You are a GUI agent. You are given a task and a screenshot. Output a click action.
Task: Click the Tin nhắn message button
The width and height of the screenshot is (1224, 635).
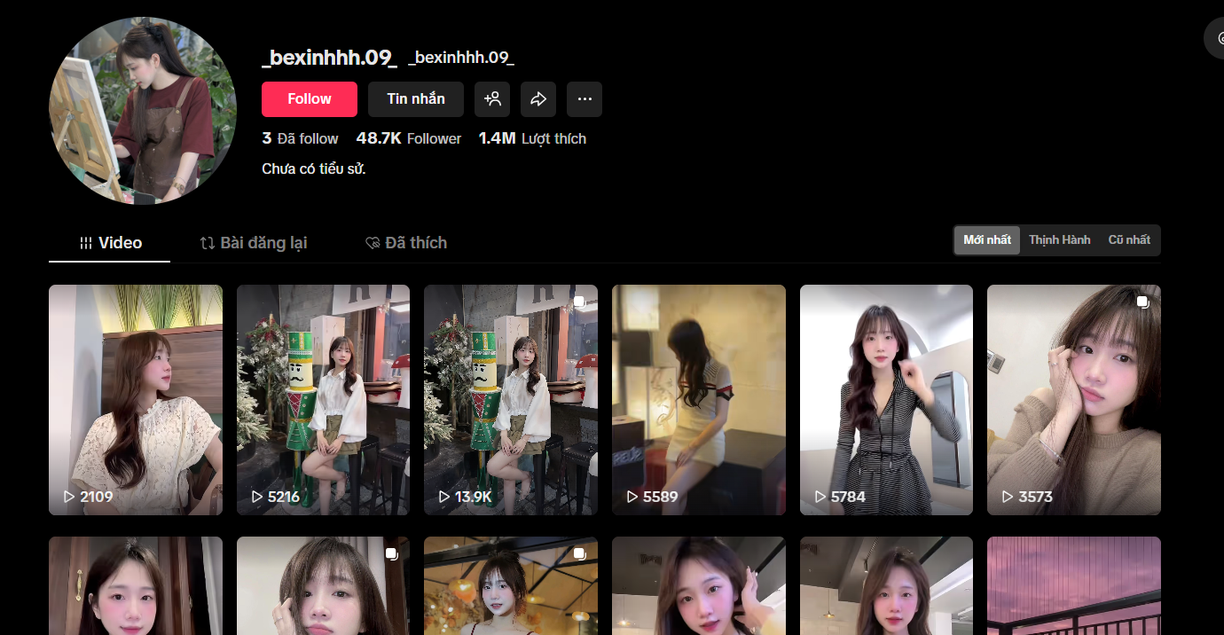tap(416, 99)
